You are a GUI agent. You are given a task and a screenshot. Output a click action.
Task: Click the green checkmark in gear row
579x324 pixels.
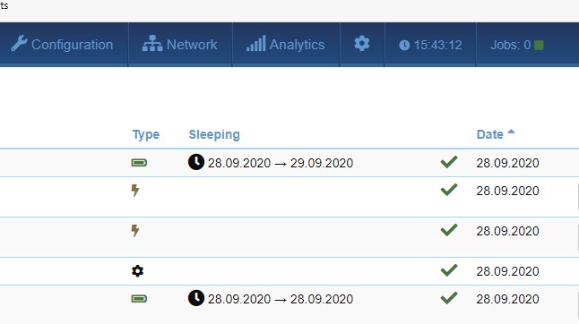tap(449, 270)
